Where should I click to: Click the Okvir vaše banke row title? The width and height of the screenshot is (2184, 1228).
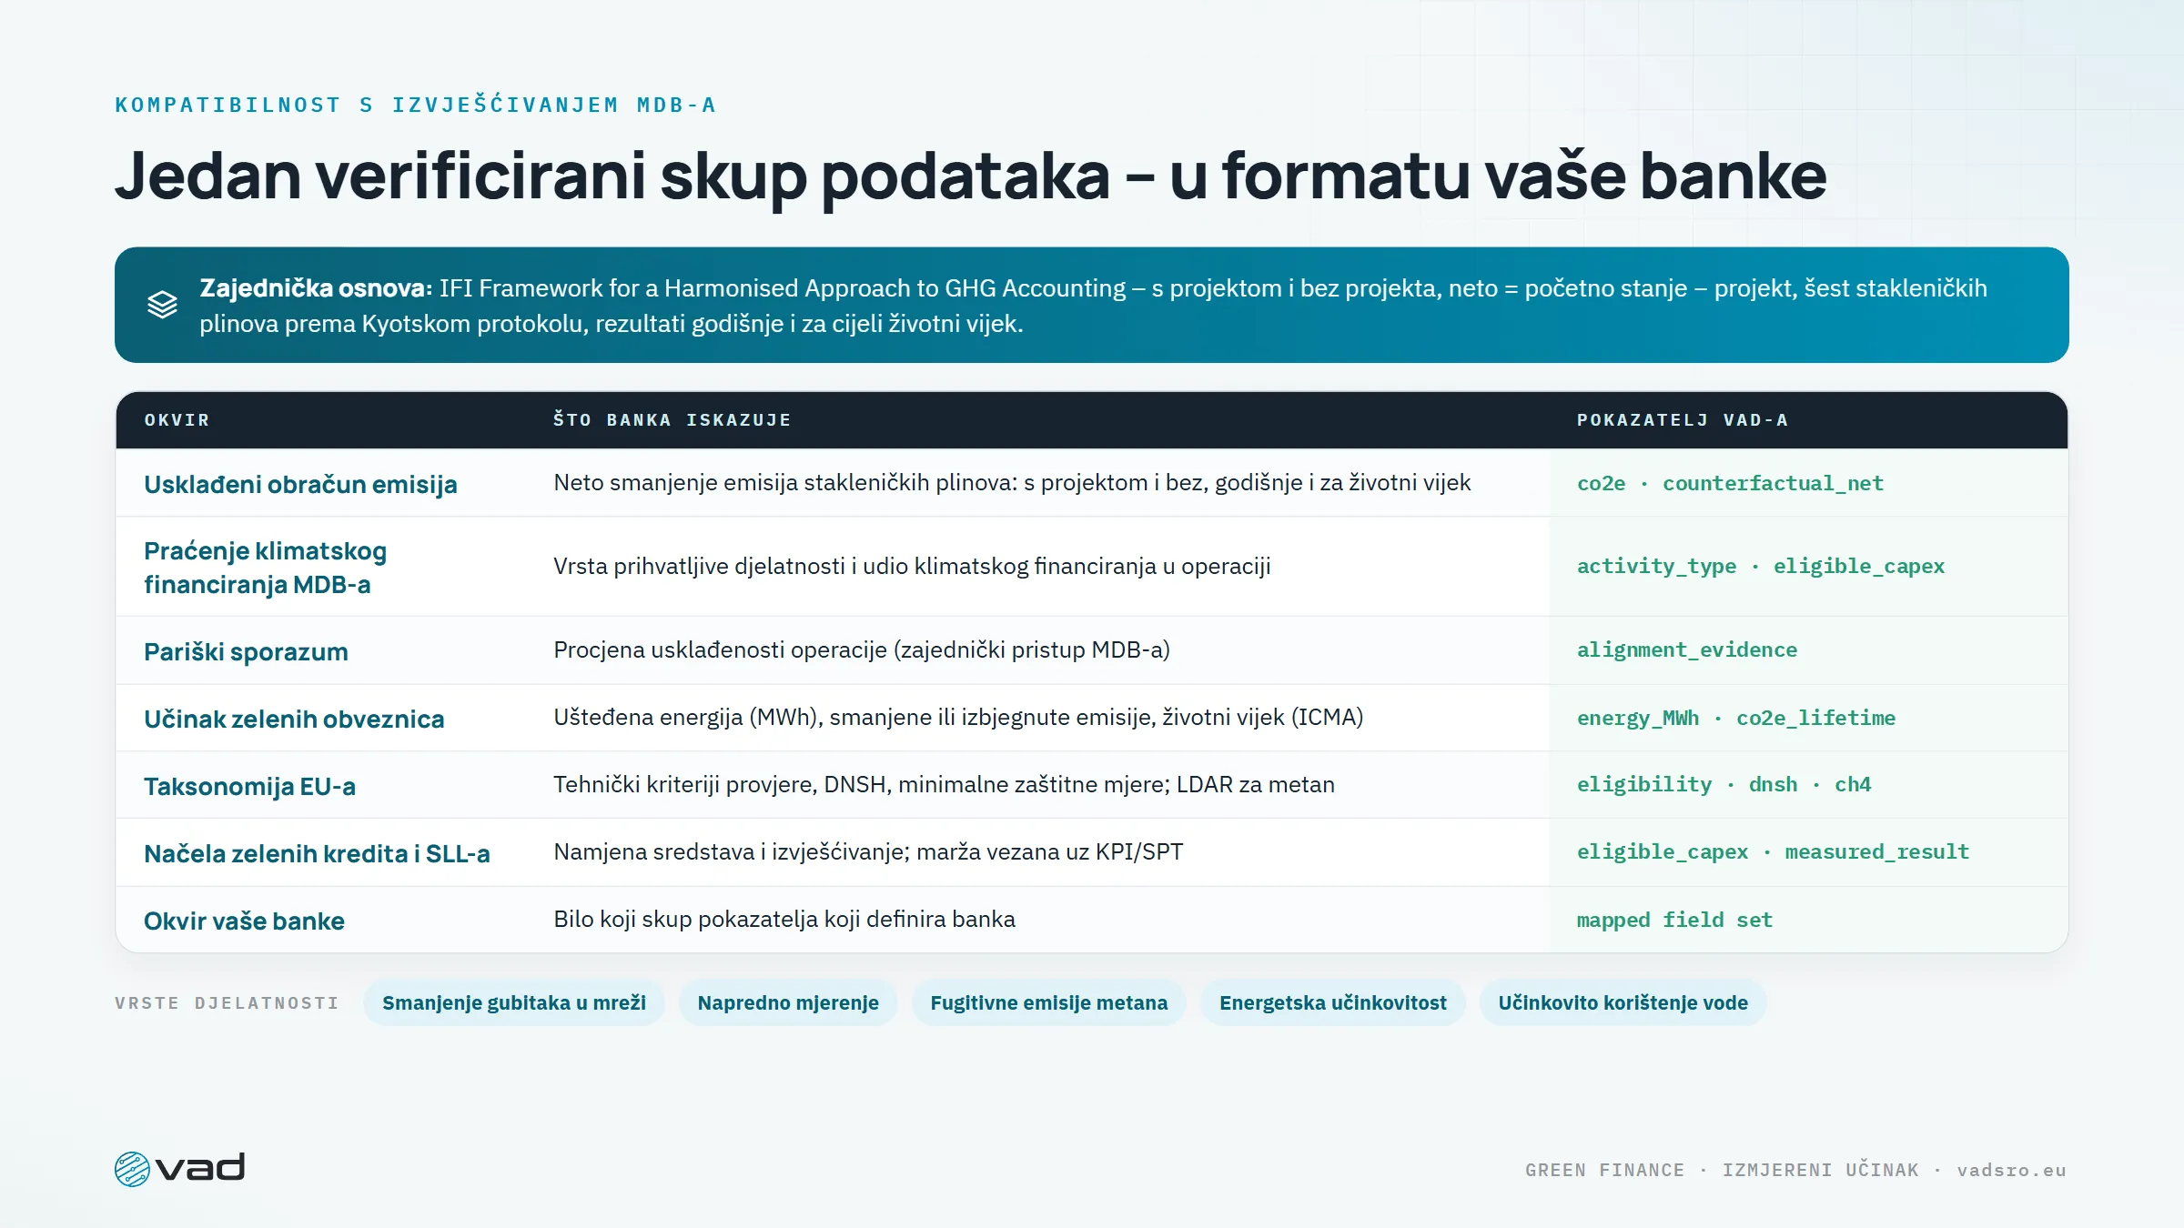click(x=244, y=921)
